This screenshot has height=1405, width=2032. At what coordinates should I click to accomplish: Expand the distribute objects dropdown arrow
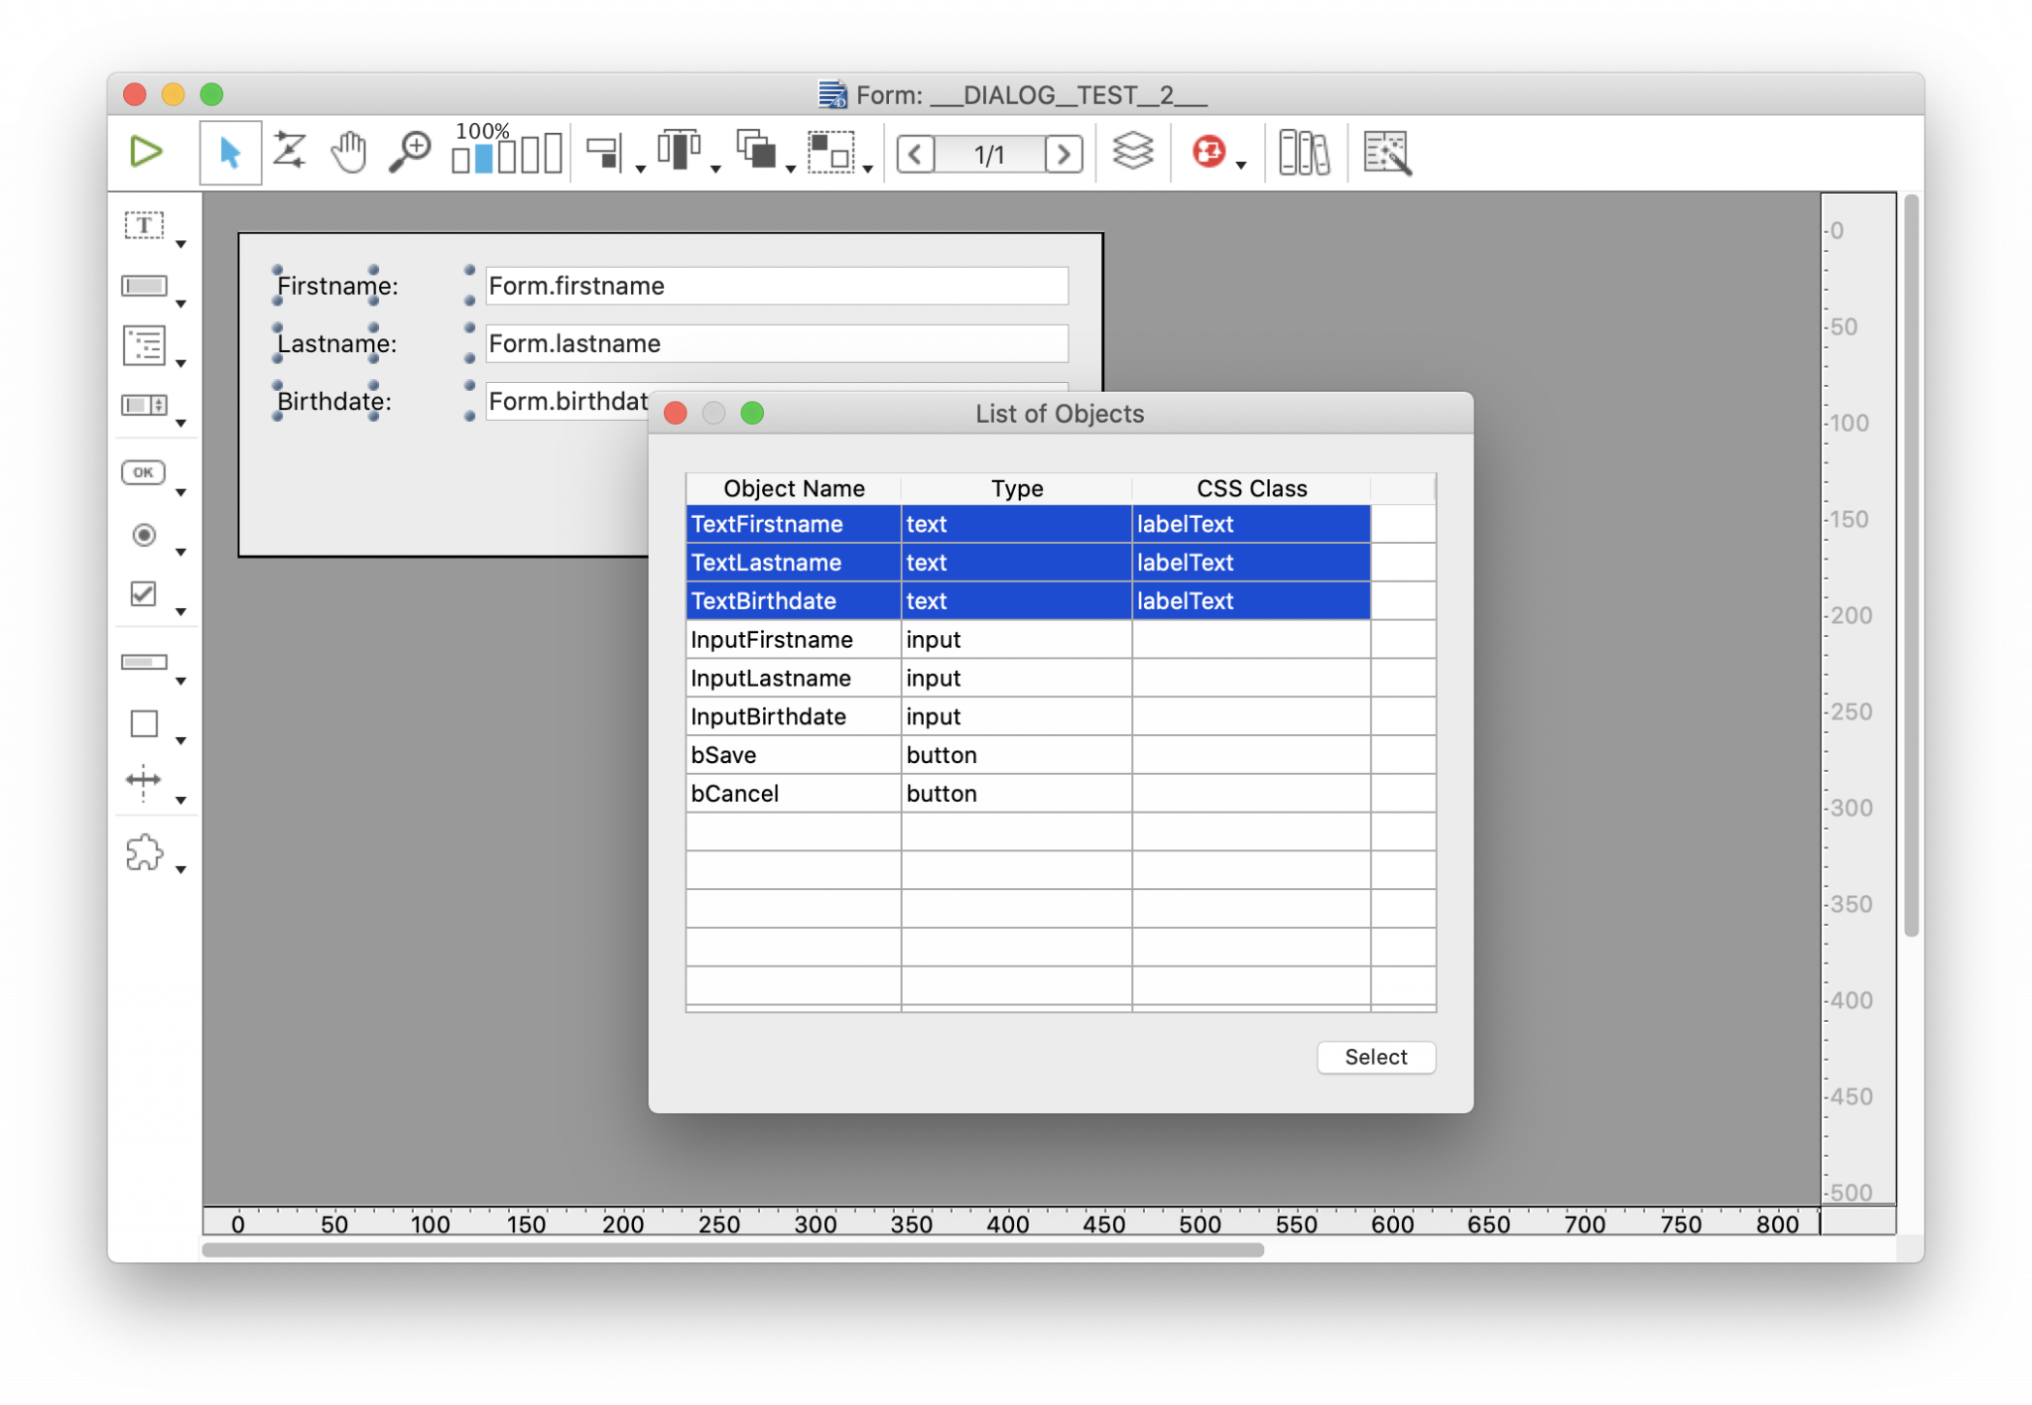(716, 170)
